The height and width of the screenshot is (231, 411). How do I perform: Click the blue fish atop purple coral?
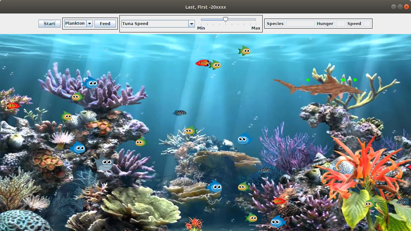click(90, 83)
